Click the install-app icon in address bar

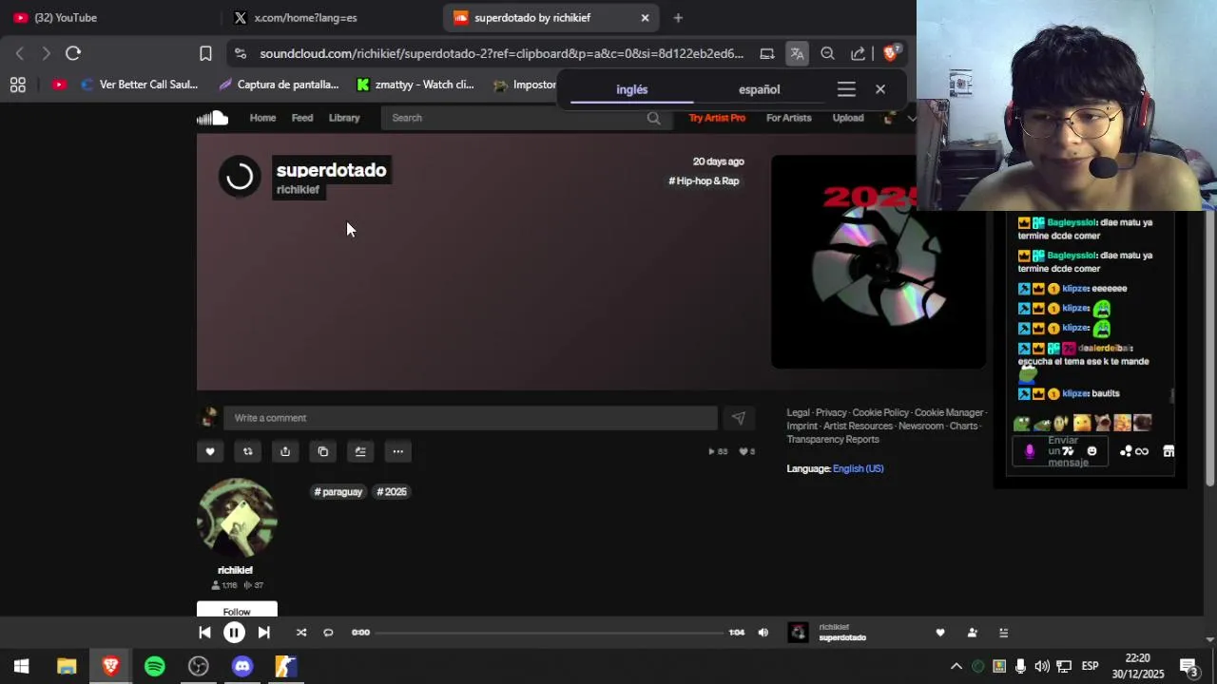[x=766, y=54]
